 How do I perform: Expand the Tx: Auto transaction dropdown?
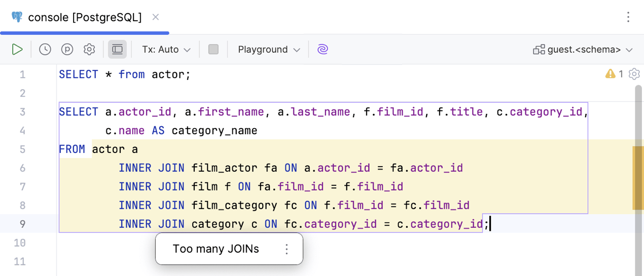[x=166, y=49]
